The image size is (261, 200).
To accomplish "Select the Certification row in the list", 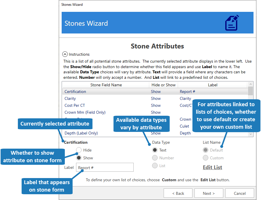I will tap(75, 91).
